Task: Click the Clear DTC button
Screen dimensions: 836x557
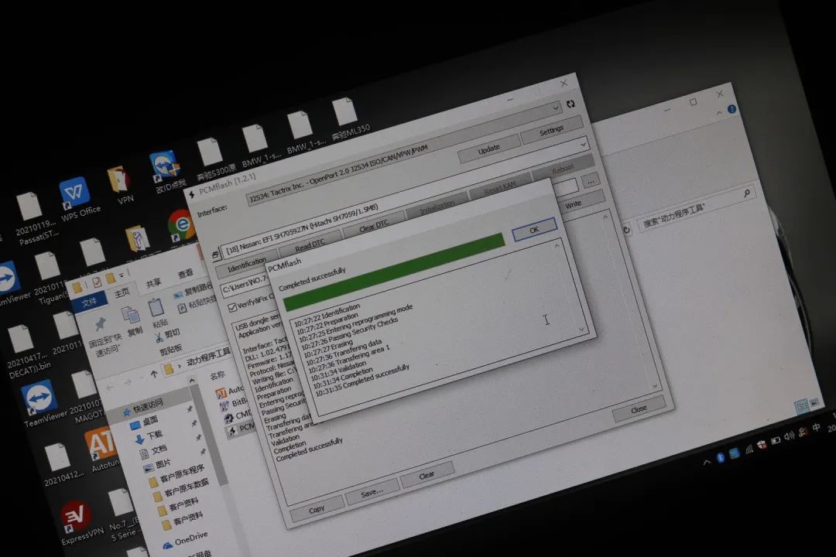Action: [x=373, y=227]
